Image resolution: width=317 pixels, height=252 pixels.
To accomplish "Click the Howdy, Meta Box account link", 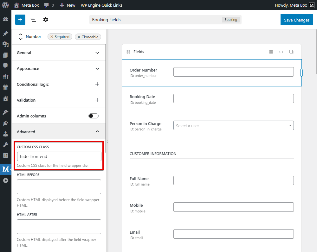I will [x=290, y=5].
